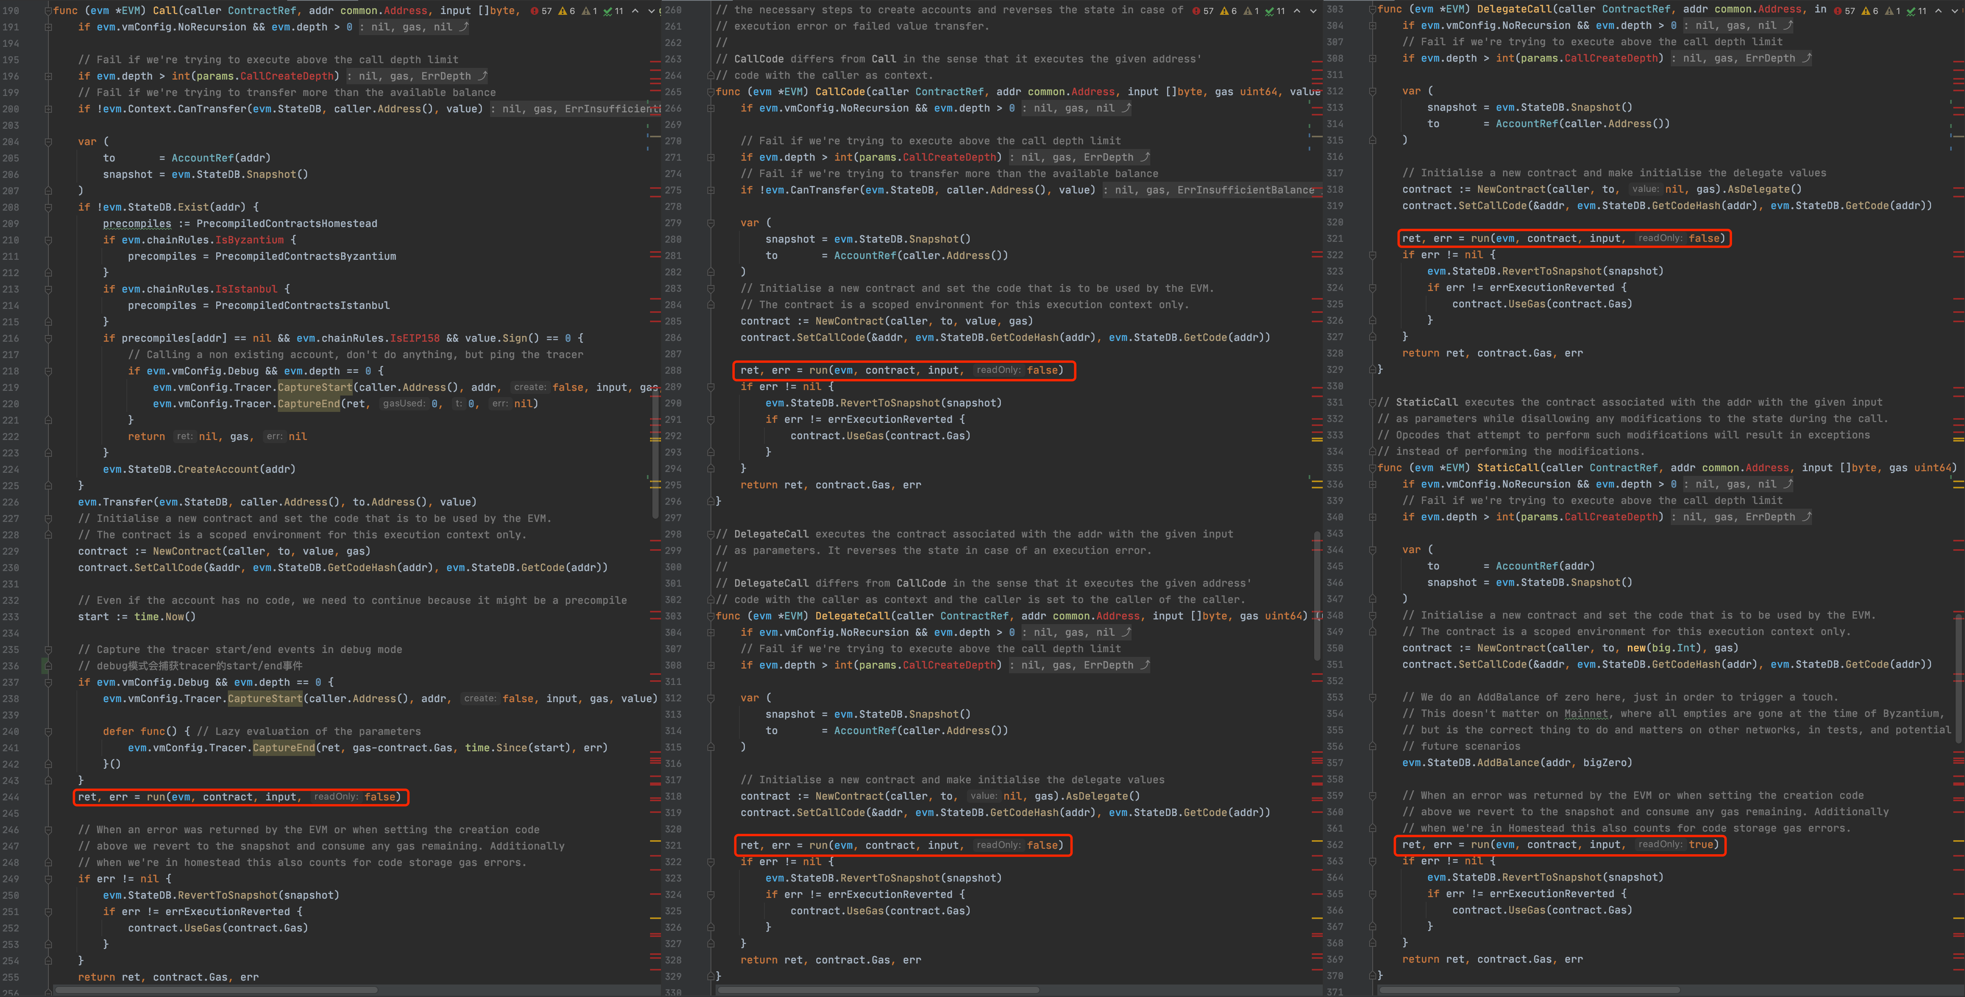Collapse the var block fold icon at line 204

(x=48, y=142)
